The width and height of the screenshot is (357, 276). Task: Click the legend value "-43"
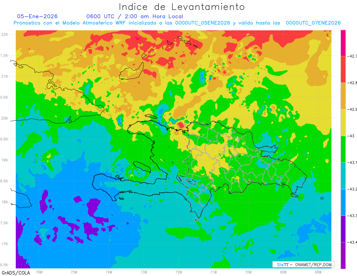point(350,136)
